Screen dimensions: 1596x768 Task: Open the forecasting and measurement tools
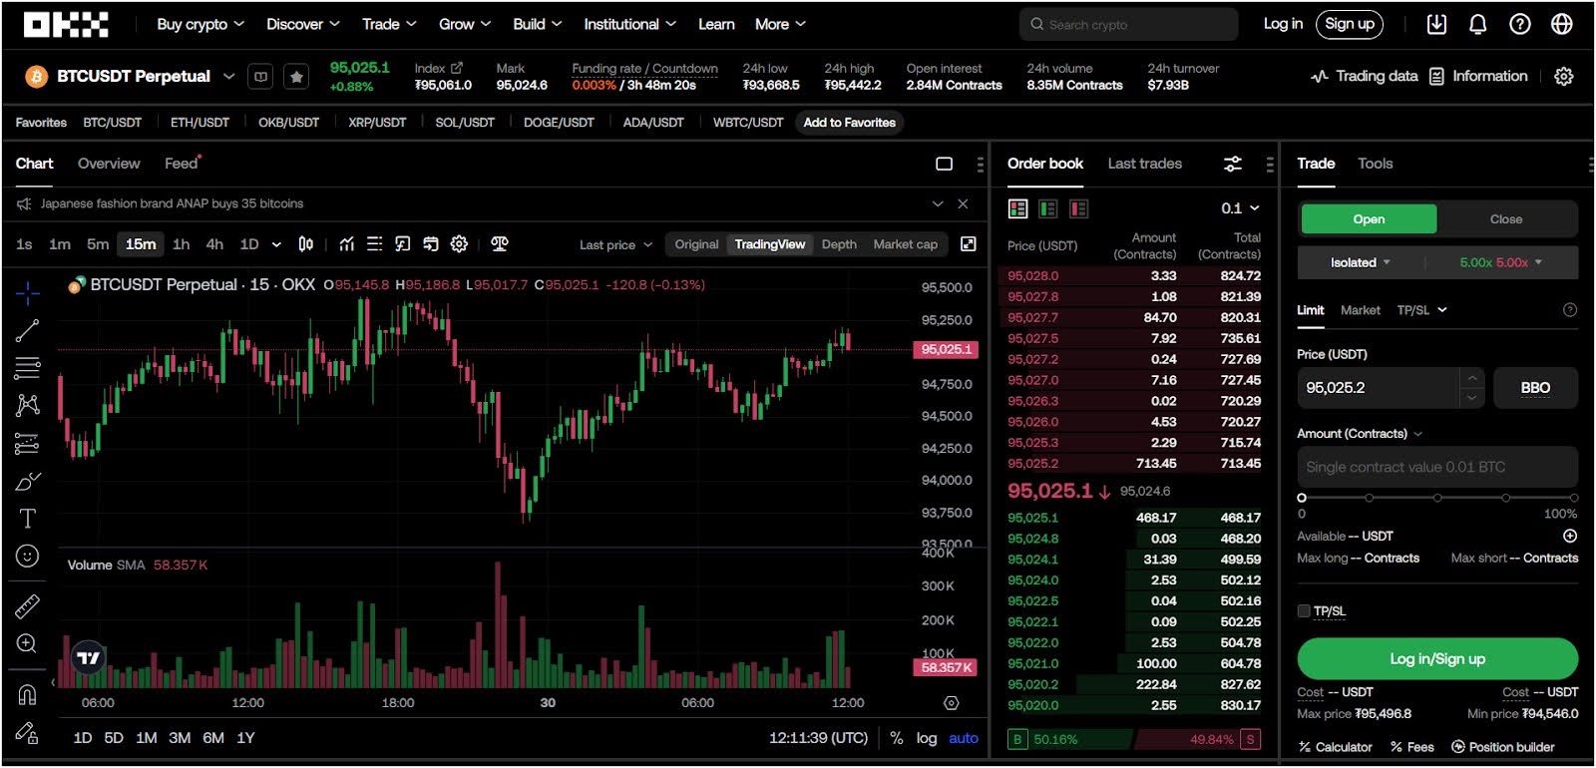coord(28,444)
